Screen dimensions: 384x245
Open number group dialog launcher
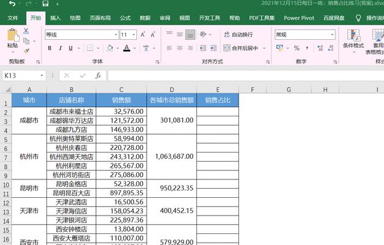[335, 62]
